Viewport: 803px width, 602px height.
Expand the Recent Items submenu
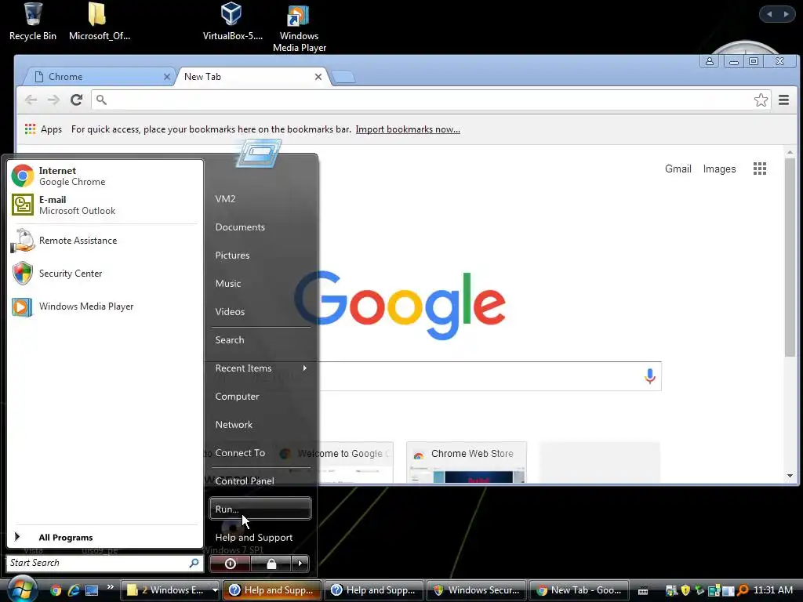[260, 368]
